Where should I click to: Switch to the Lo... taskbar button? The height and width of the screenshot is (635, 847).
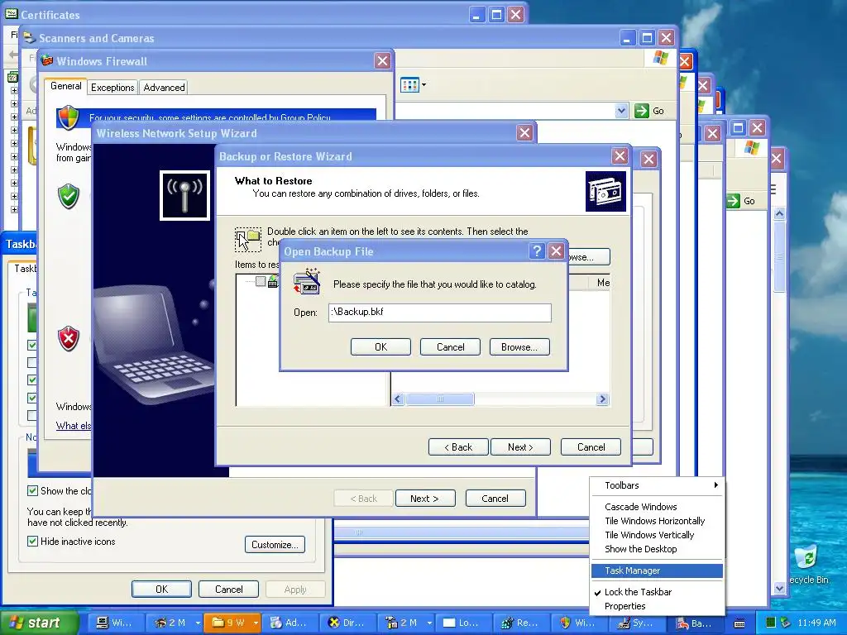coord(465,623)
